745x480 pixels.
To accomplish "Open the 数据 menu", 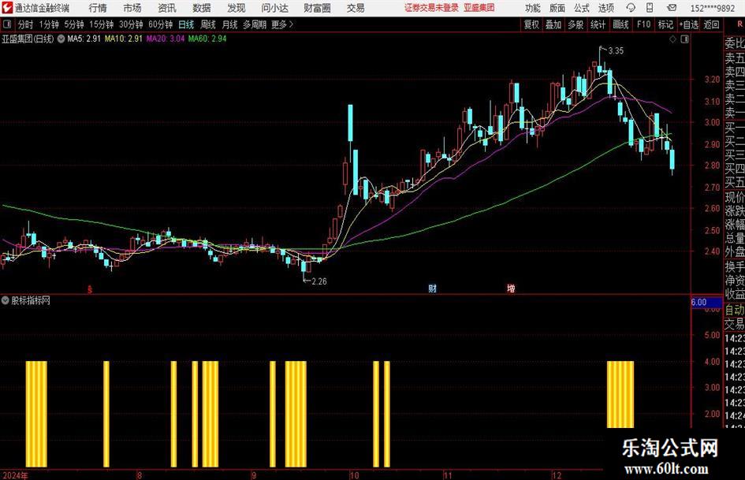I will pyautogui.click(x=202, y=8).
